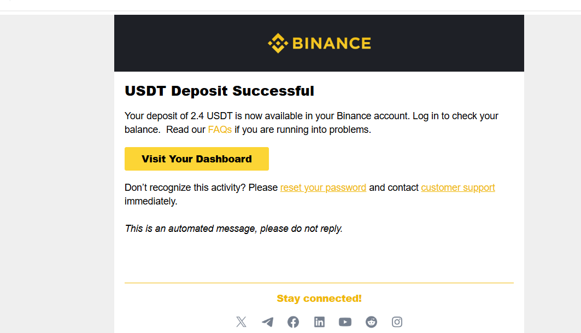This screenshot has width=581, height=333.
Task: Click the italic automated message notice
Action: [x=233, y=229]
